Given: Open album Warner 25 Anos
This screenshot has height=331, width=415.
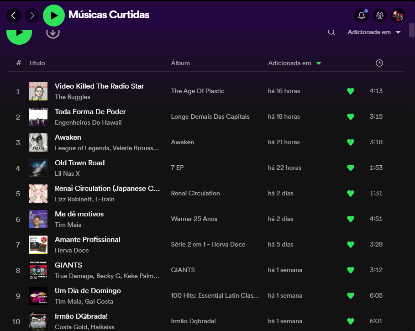Looking at the screenshot, I should 194,219.
